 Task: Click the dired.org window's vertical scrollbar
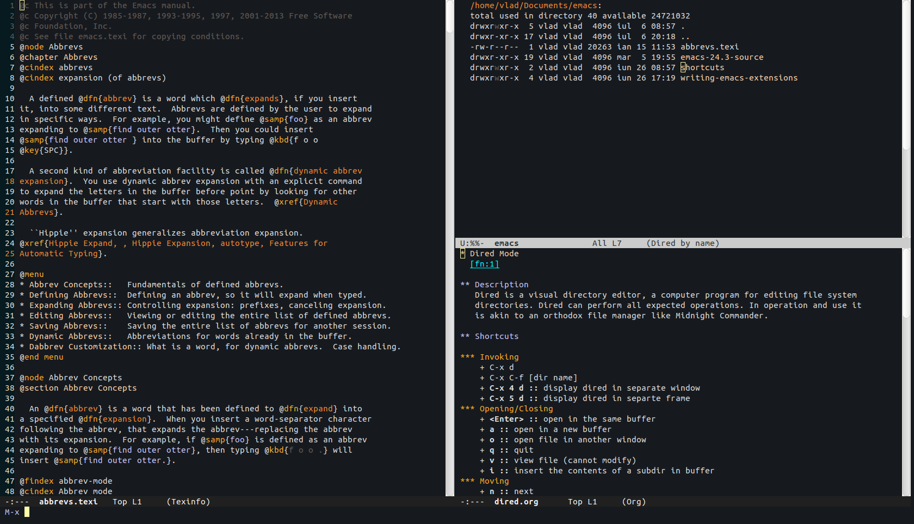(906, 372)
